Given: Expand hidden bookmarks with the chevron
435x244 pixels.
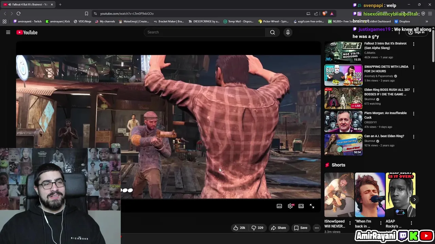Looking at the screenshot, I should [x=427, y=21].
